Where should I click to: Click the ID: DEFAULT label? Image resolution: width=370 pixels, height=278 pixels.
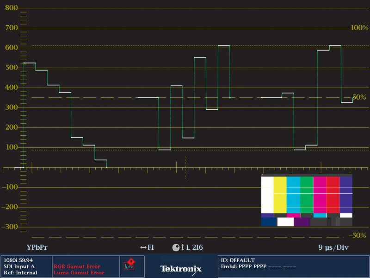pyautogui.click(x=238, y=260)
